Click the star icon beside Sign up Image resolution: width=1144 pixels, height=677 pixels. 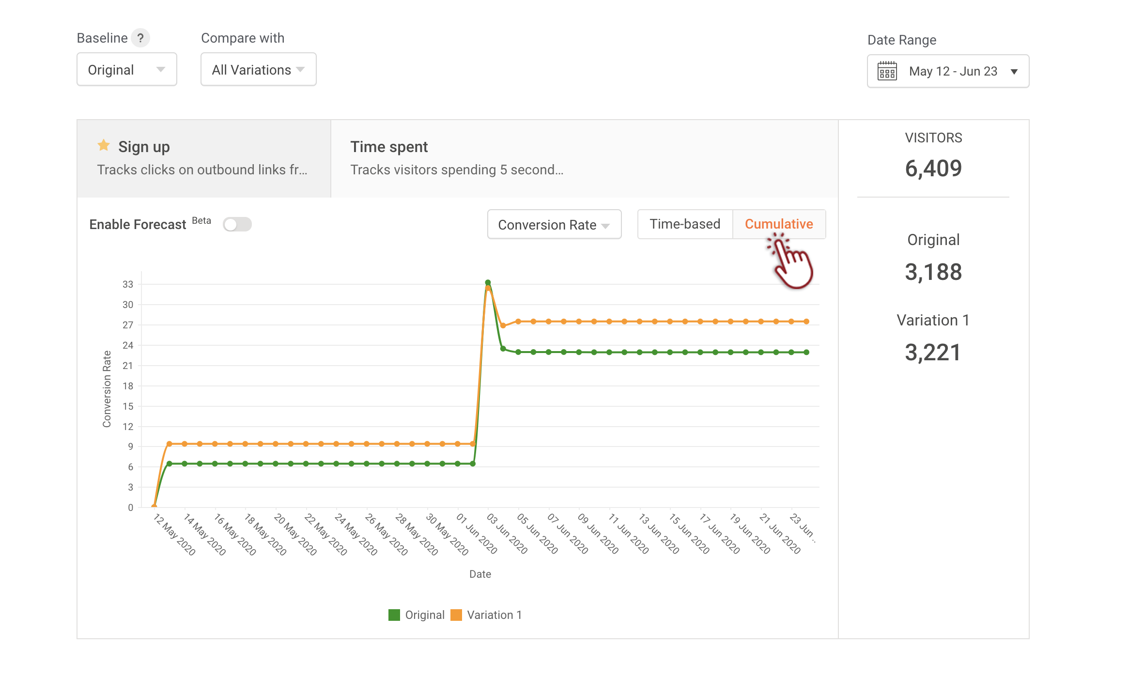point(104,145)
